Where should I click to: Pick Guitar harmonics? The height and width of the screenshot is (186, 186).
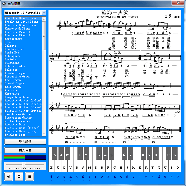point(23,121)
